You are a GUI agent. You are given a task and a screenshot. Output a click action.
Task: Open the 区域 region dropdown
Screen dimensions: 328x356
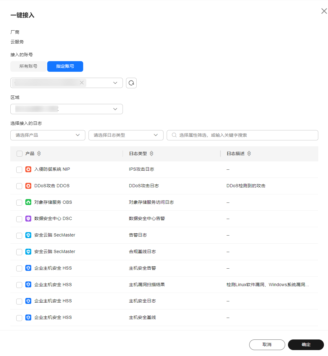[67, 109]
